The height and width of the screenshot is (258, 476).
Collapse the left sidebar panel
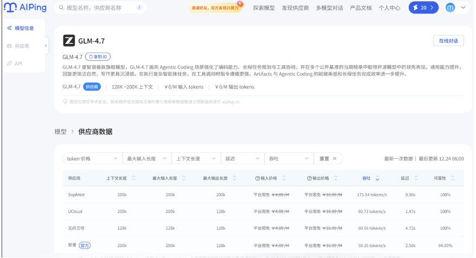[x=46, y=46]
